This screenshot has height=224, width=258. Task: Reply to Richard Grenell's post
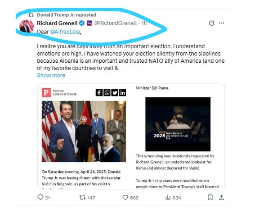click(40, 198)
